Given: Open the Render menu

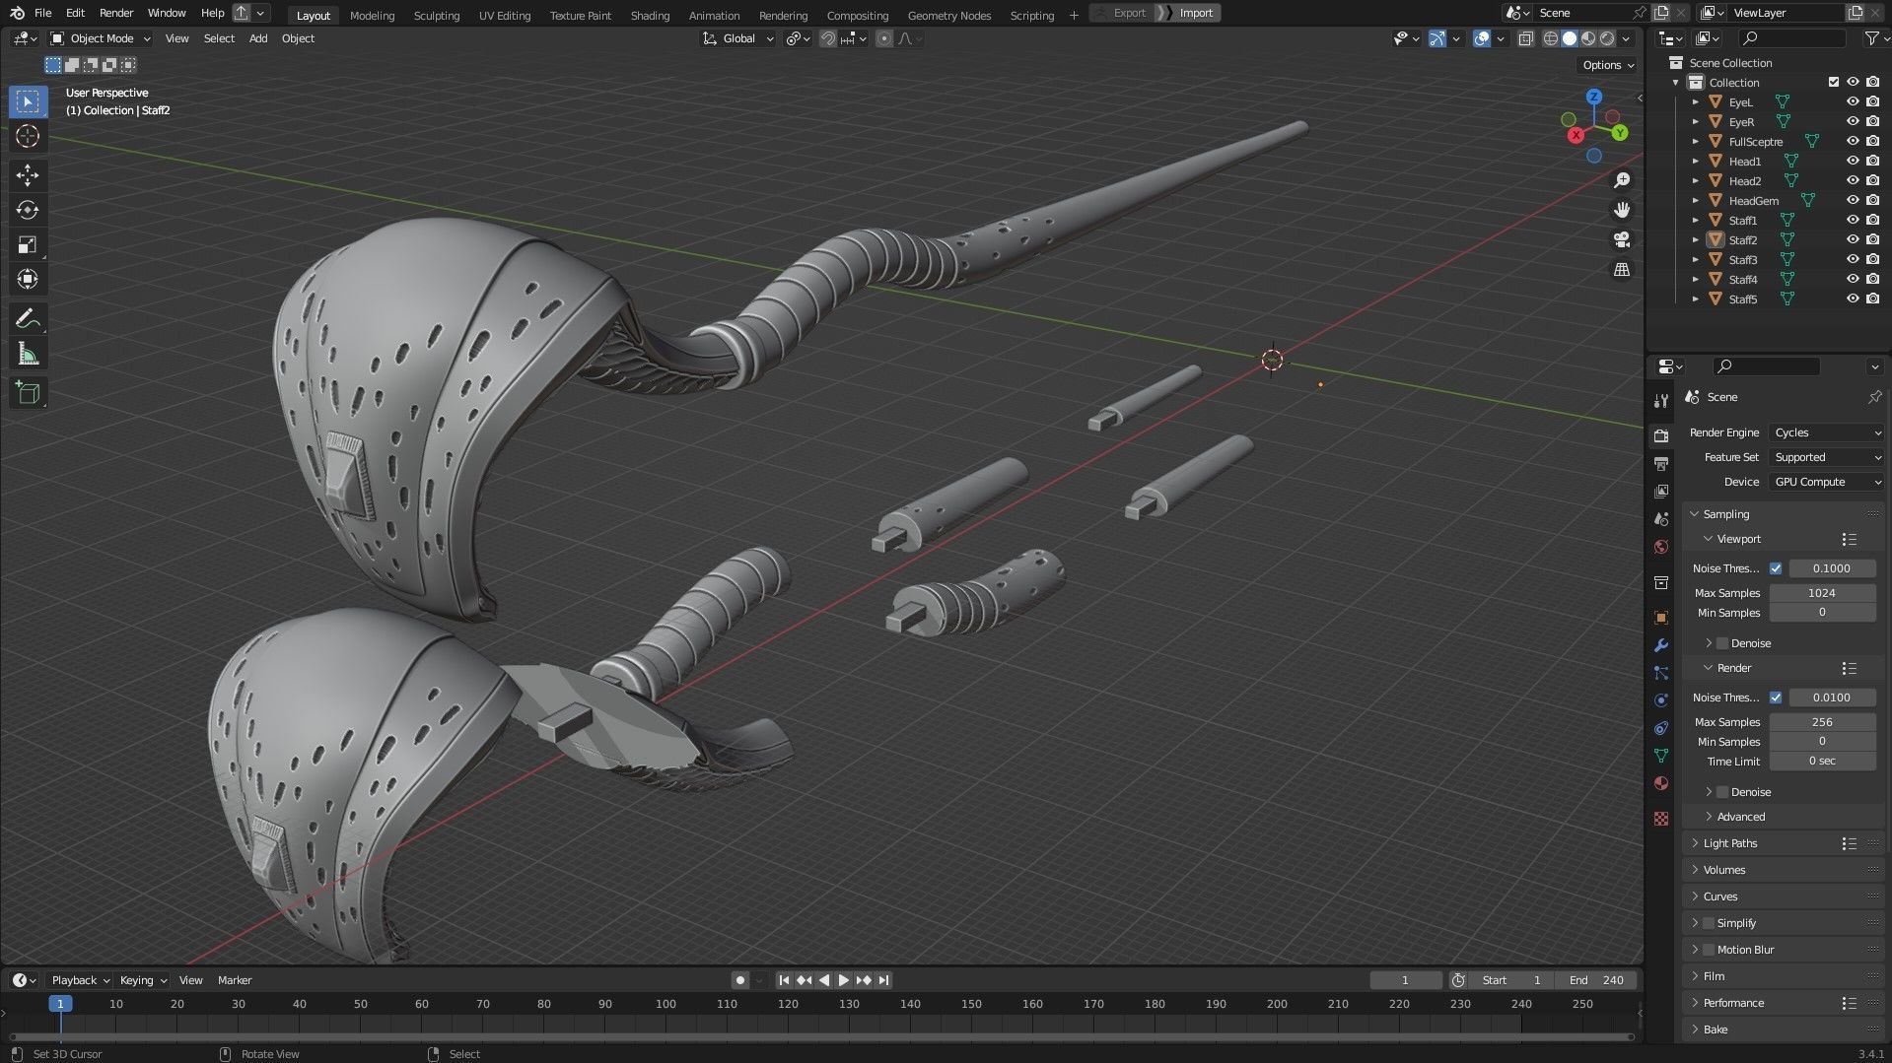Looking at the screenshot, I should click(116, 13).
